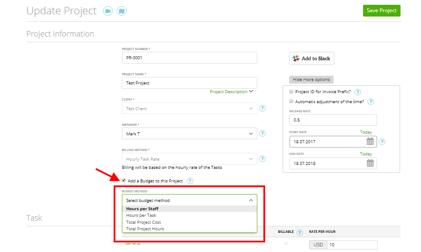421x252 pixels.
Task: Choose Hours per Staff budget method
Action: [189, 208]
